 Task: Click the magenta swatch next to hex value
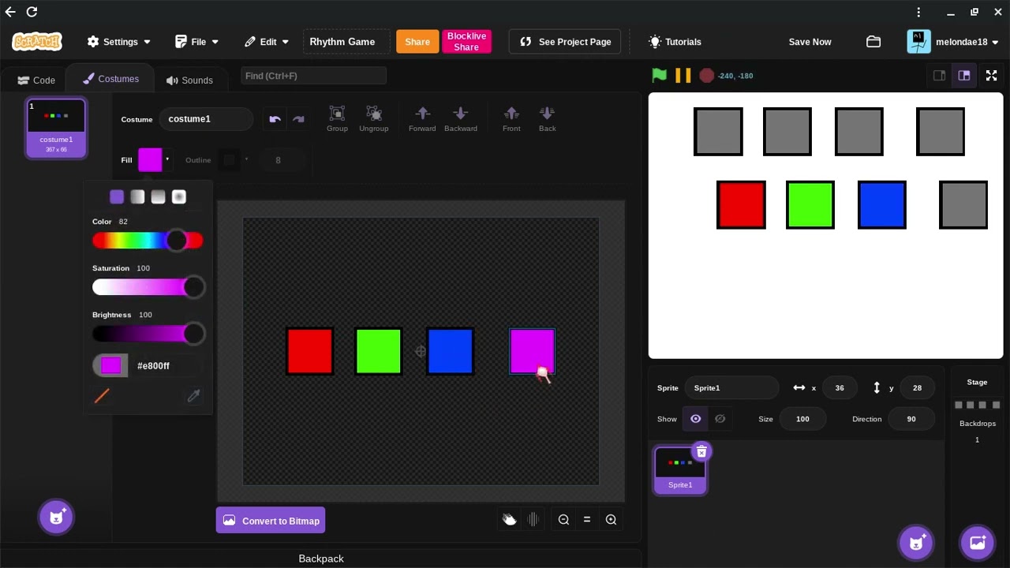(x=110, y=365)
